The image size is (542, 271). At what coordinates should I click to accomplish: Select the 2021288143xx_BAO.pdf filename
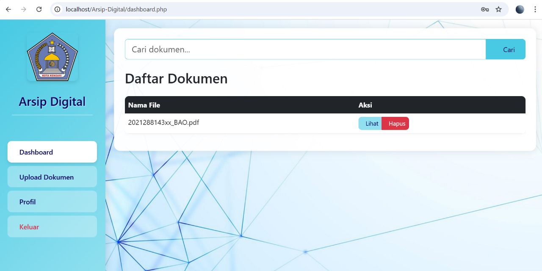tap(163, 122)
